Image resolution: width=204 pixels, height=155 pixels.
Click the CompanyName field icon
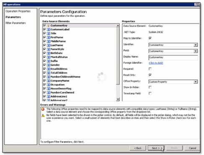click(x=48, y=81)
